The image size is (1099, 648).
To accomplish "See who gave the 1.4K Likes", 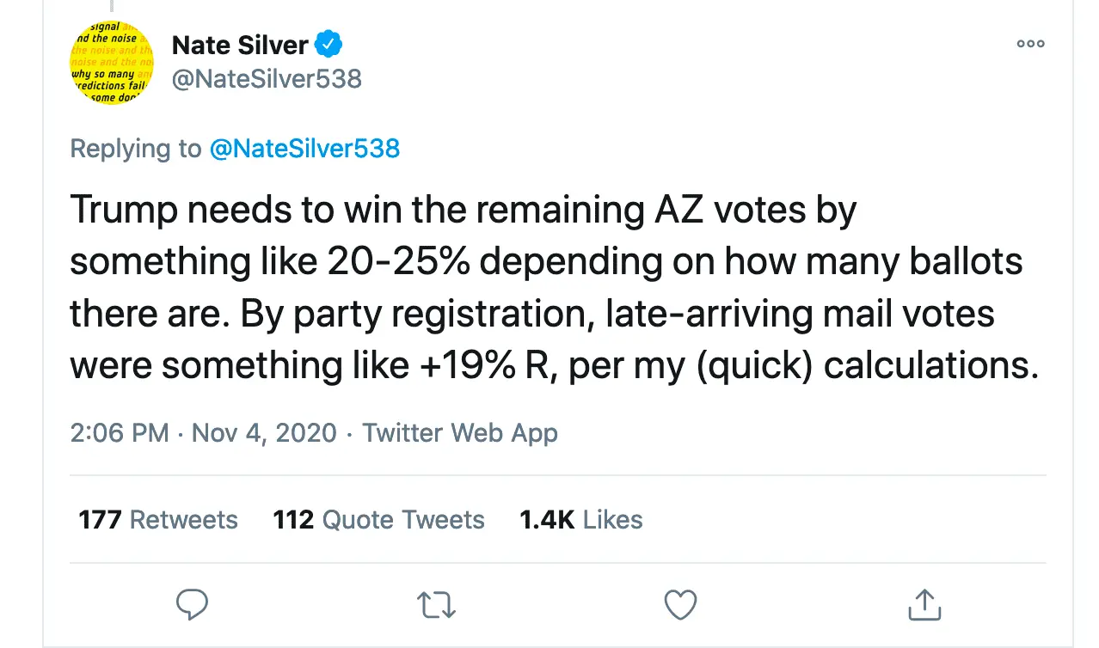I will [x=581, y=520].
